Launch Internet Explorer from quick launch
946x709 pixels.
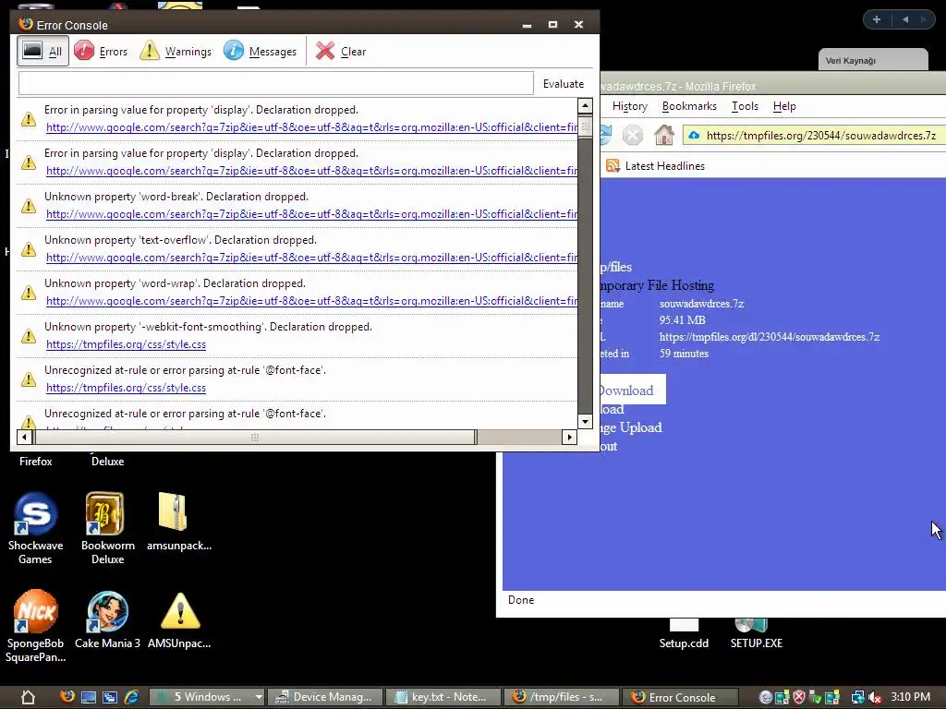pos(131,698)
